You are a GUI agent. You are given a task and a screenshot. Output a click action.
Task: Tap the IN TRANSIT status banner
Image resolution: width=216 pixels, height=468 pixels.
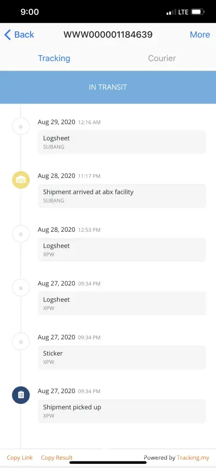coord(108,87)
